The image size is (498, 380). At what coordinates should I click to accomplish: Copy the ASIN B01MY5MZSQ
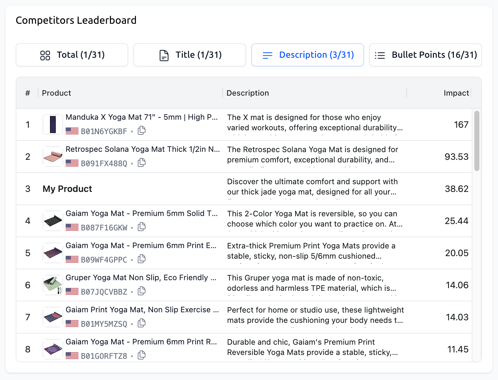[x=141, y=323]
